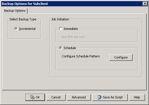The image size is (149, 105).
Task: Enable the Schedule radio button
Action: 61,48
